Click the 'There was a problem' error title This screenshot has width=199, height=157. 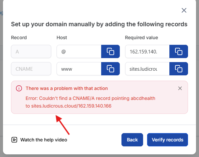pos(67,88)
